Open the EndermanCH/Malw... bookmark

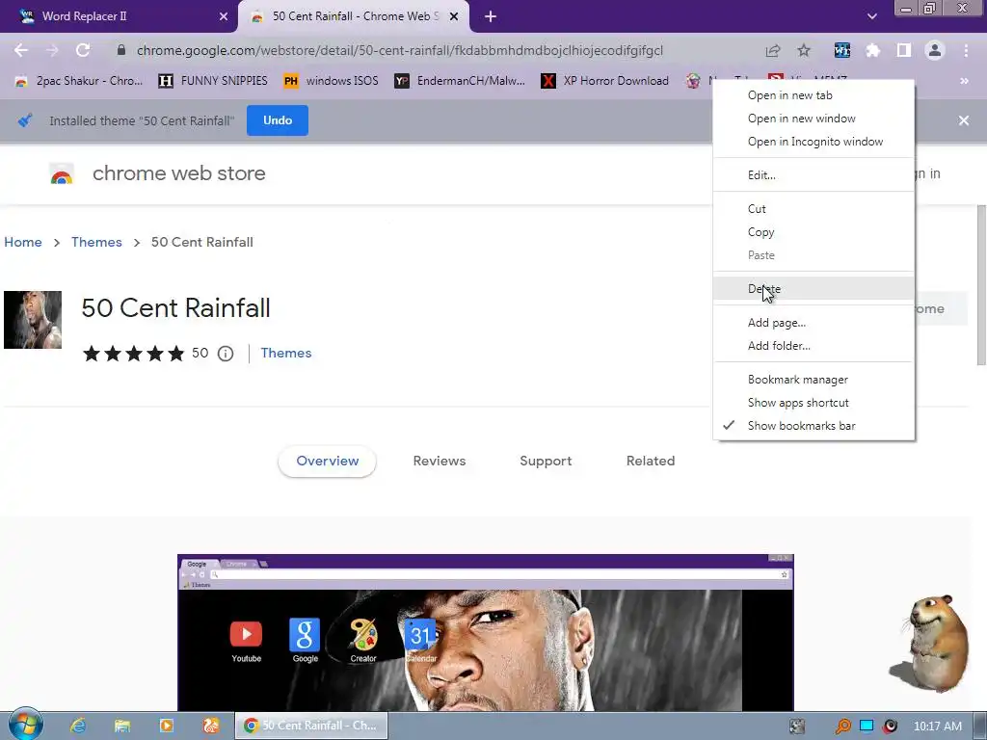click(x=460, y=81)
